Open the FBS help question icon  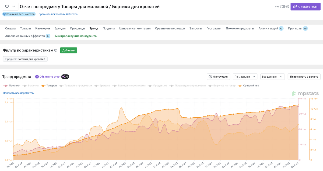(x=287, y=6)
